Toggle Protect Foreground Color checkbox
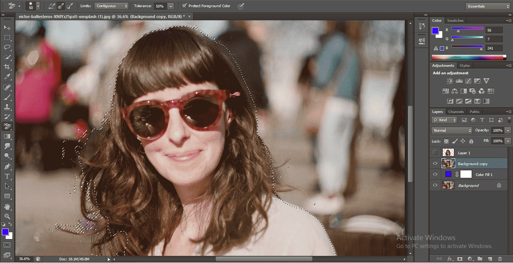The height and width of the screenshot is (263, 513). click(184, 6)
